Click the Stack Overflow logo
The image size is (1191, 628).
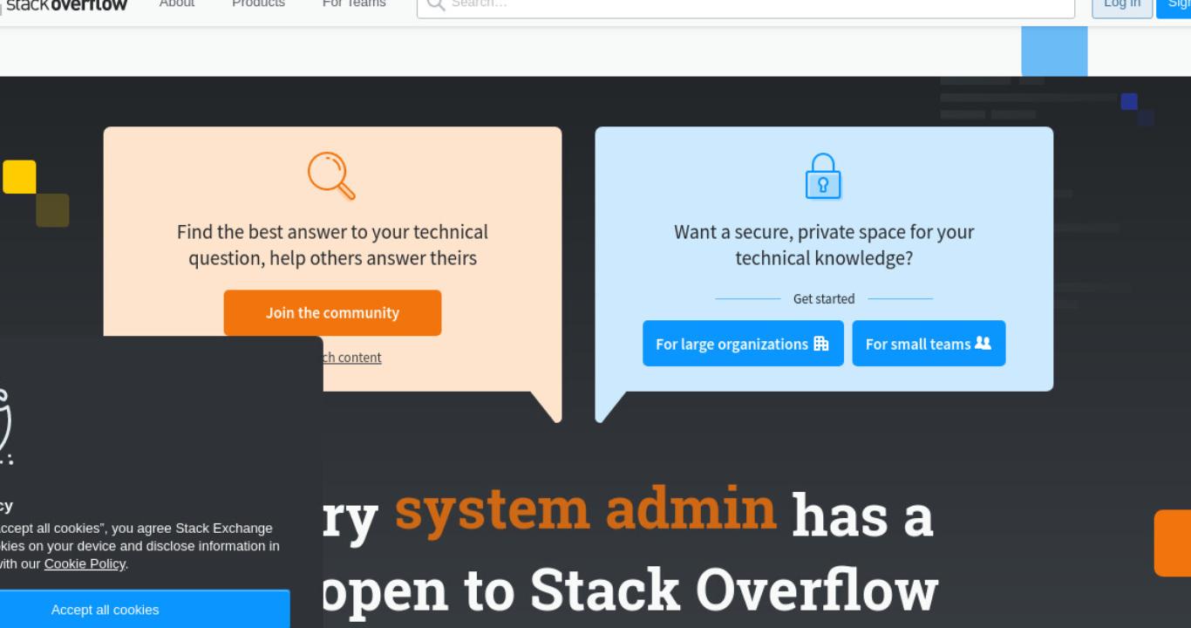point(64,4)
